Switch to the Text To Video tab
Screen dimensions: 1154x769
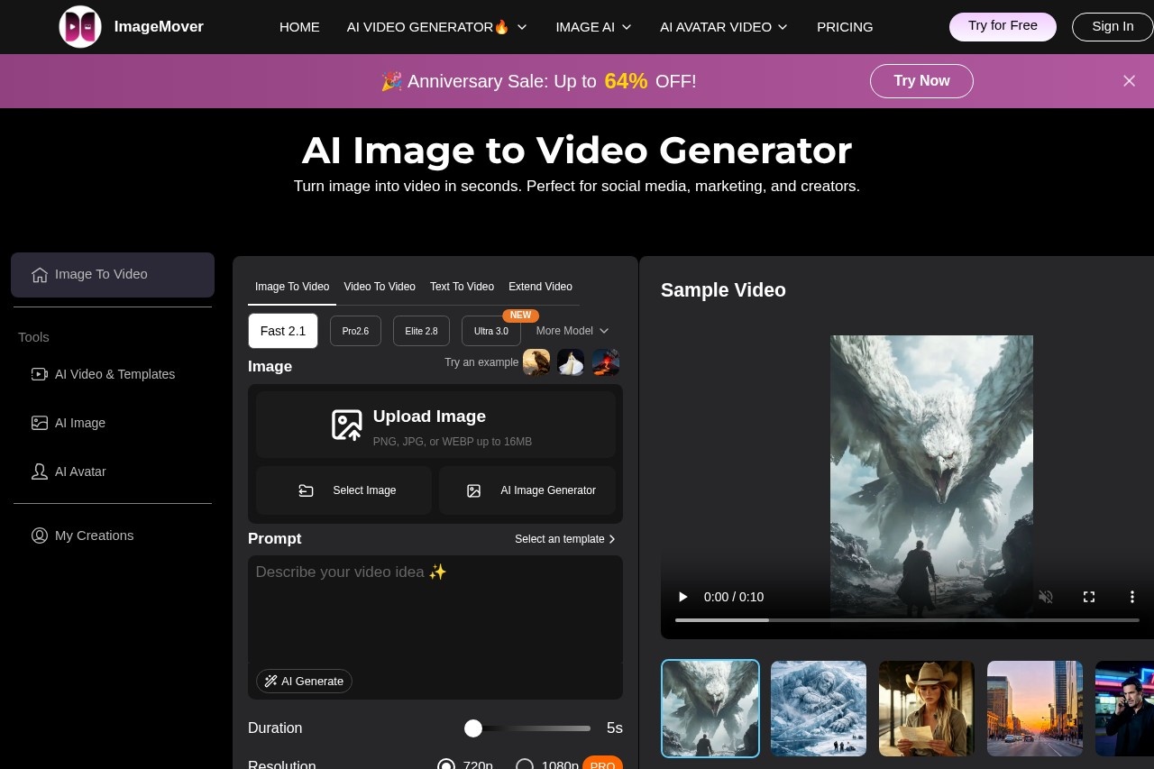[x=462, y=287]
